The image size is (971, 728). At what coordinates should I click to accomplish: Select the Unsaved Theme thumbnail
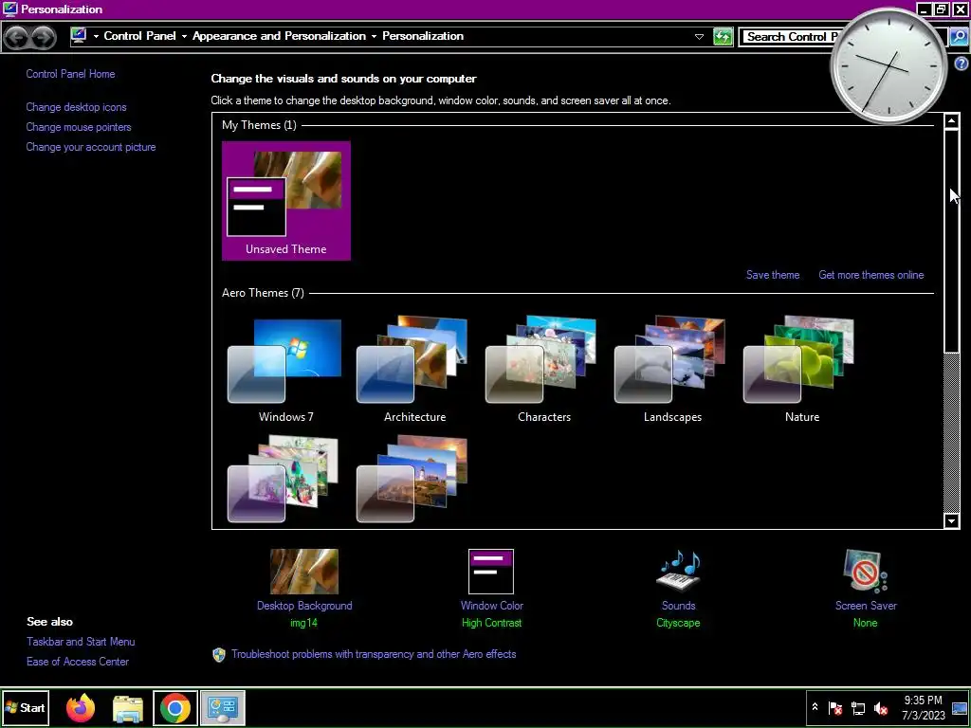coord(286,201)
